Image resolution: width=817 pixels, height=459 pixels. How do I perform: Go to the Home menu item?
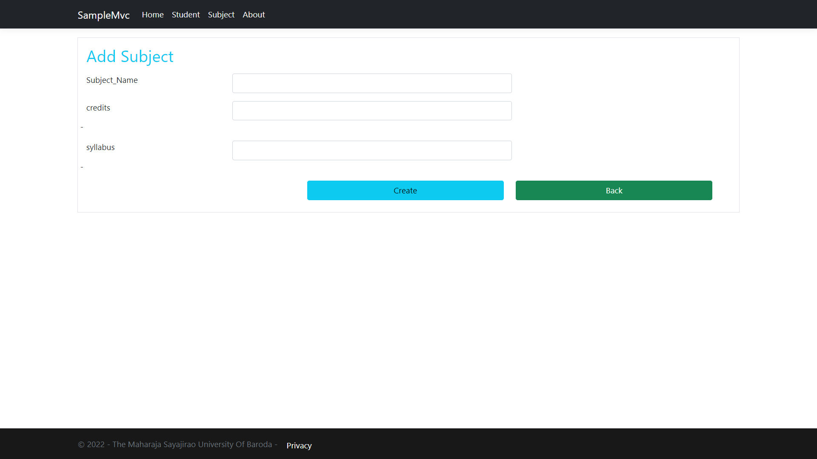[x=153, y=14]
